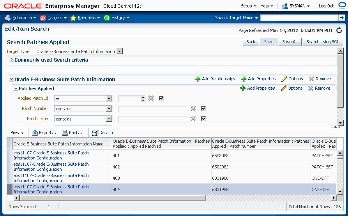Click the Patch Number value field
The width and height of the screenshot is (348, 216).
pos(152,109)
